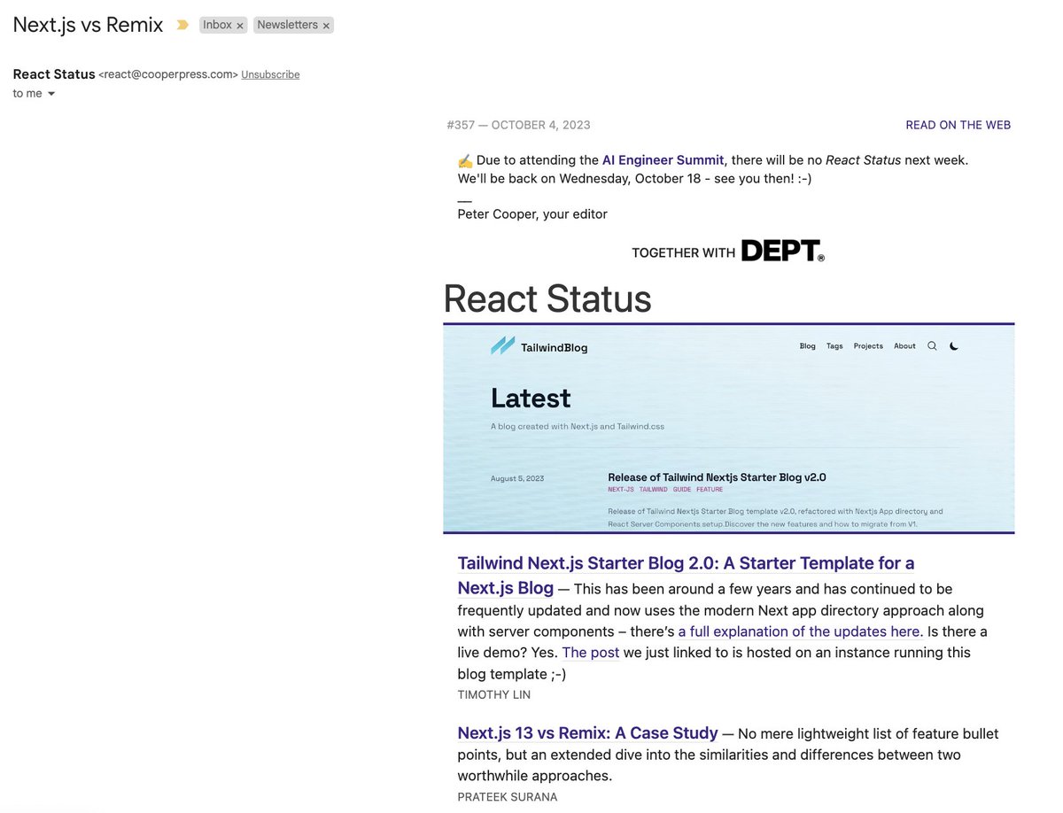
Task: Click the email subject Next.js vs Remix
Action: 88,25
